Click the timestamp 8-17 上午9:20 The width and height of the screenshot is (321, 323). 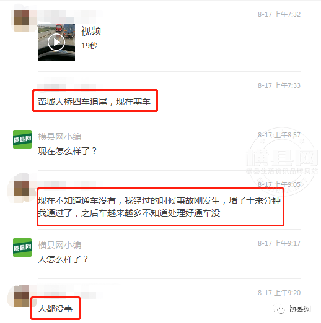(279, 293)
